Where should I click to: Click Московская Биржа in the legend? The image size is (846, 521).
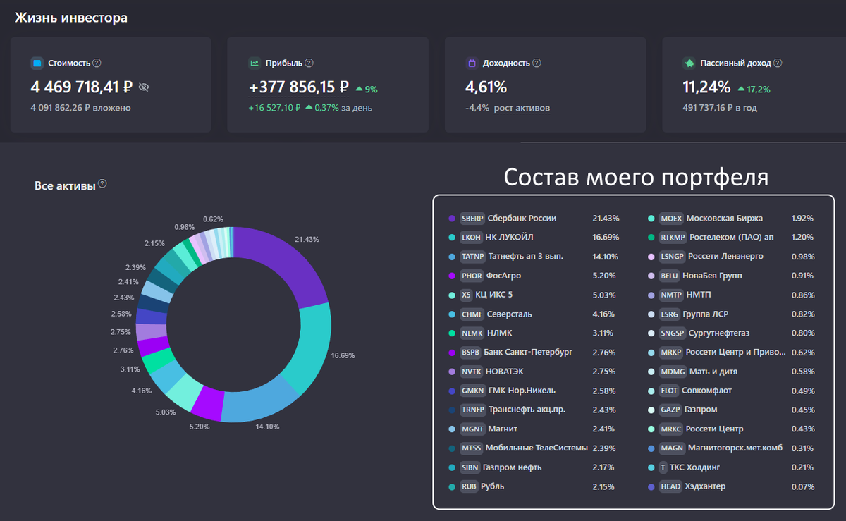tap(725, 219)
